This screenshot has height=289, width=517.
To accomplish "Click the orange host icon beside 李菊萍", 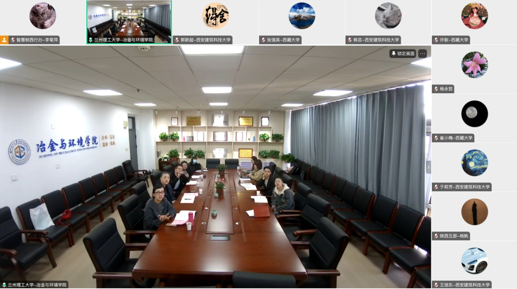I will pyautogui.click(x=4, y=40).
